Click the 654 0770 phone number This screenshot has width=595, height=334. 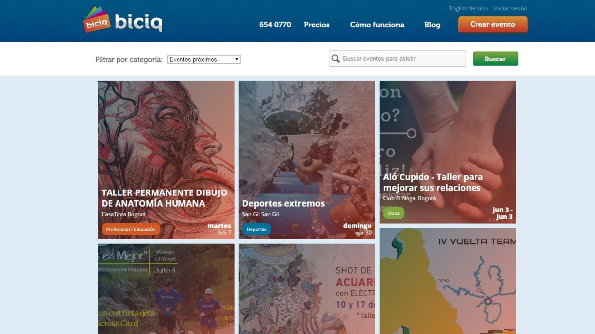click(275, 25)
